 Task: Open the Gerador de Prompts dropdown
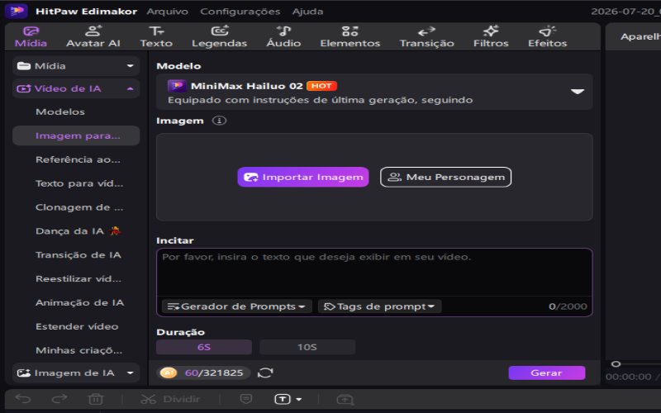[x=236, y=306]
